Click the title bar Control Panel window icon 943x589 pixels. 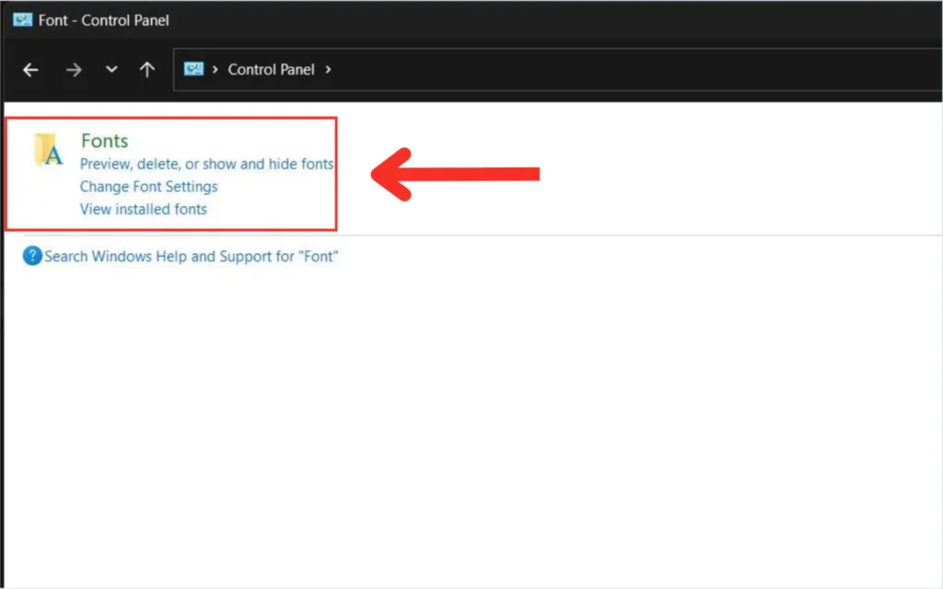(22, 20)
